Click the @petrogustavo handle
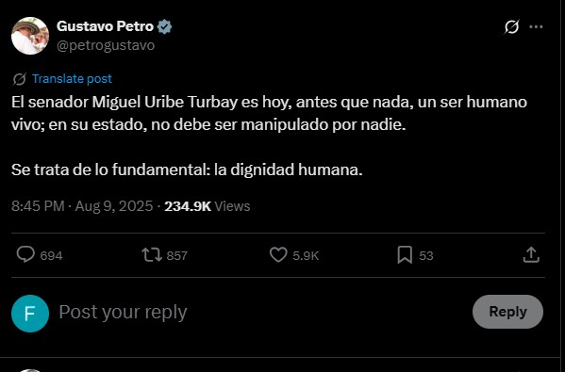 click(x=106, y=46)
